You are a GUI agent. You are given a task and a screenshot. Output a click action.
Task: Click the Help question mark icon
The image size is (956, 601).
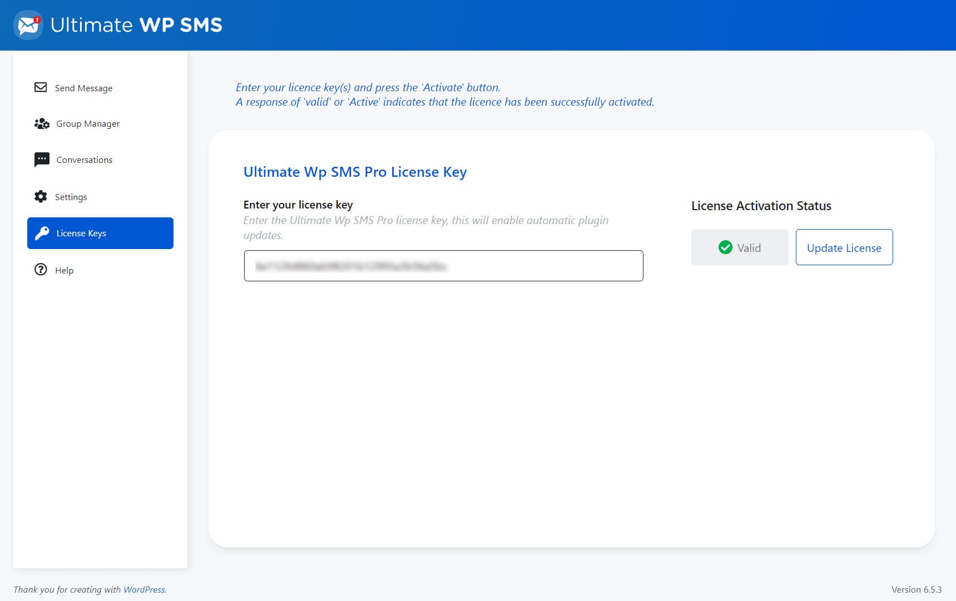[x=41, y=270]
